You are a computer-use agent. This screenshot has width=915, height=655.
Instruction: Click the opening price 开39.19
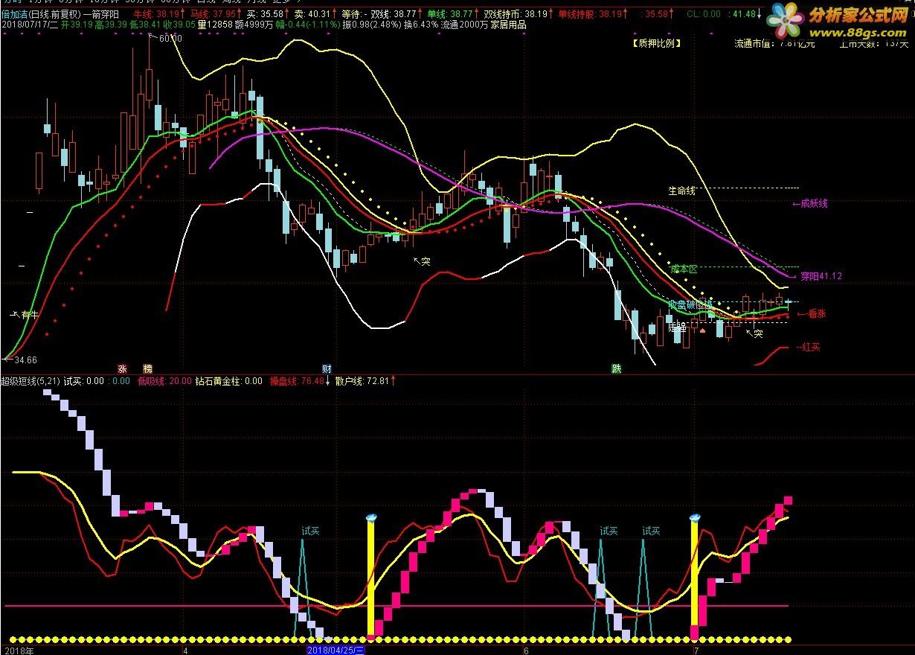tap(77, 25)
